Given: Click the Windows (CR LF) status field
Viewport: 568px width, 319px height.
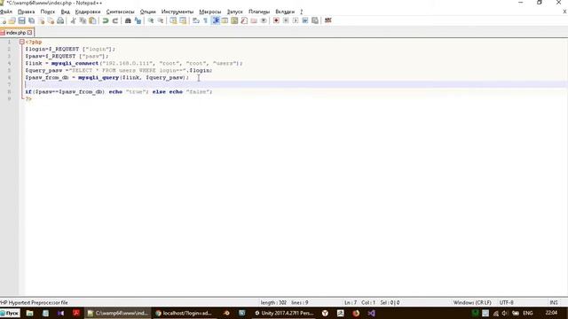Looking at the screenshot, I should pyautogui.click(x=472, y=302).
